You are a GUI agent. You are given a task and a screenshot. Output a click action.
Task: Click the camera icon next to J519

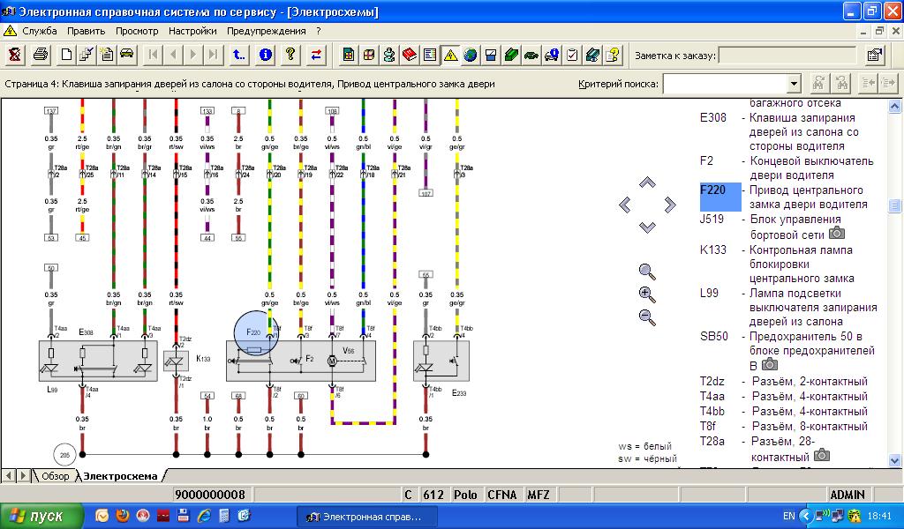point(836,234)
